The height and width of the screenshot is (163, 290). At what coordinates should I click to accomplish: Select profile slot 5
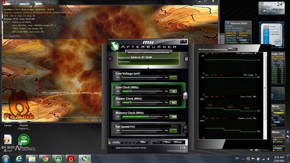point(137,142)
